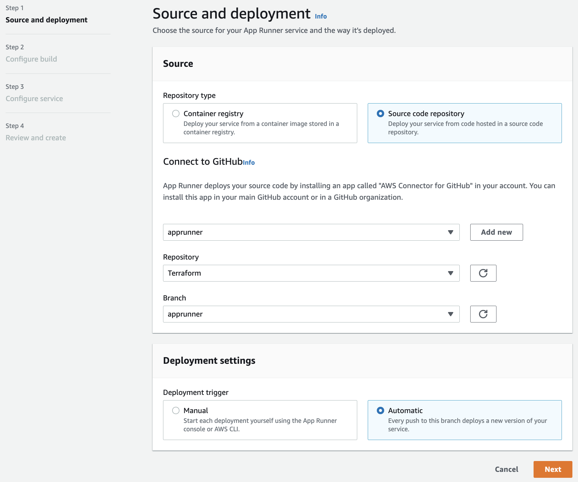Choose Automatic deployment trigger
This screenshot has width=578, height=482.
pos(380,411)
